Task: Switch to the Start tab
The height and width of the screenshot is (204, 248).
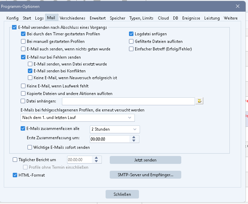Action: point(27,18)
